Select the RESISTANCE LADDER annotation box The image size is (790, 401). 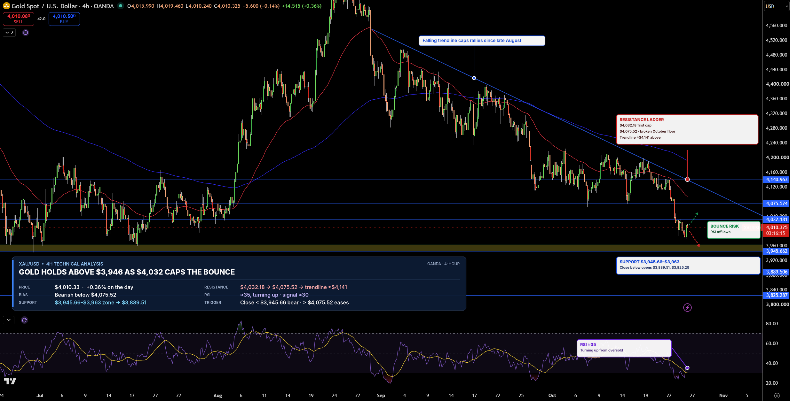pos(687,129)
